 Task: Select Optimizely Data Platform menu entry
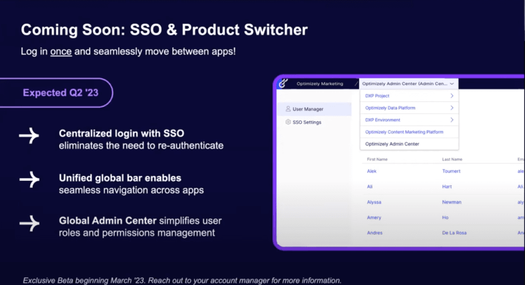tap(390, 108)
